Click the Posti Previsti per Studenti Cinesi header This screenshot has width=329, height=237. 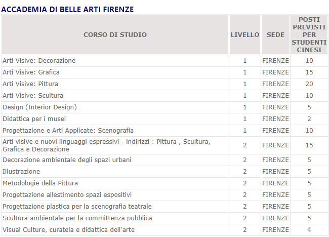[x=309, y=35]
